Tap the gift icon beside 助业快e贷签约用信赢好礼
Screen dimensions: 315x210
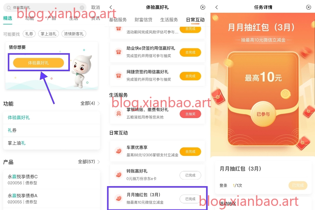pyautogui.click(x=118, y=52)
